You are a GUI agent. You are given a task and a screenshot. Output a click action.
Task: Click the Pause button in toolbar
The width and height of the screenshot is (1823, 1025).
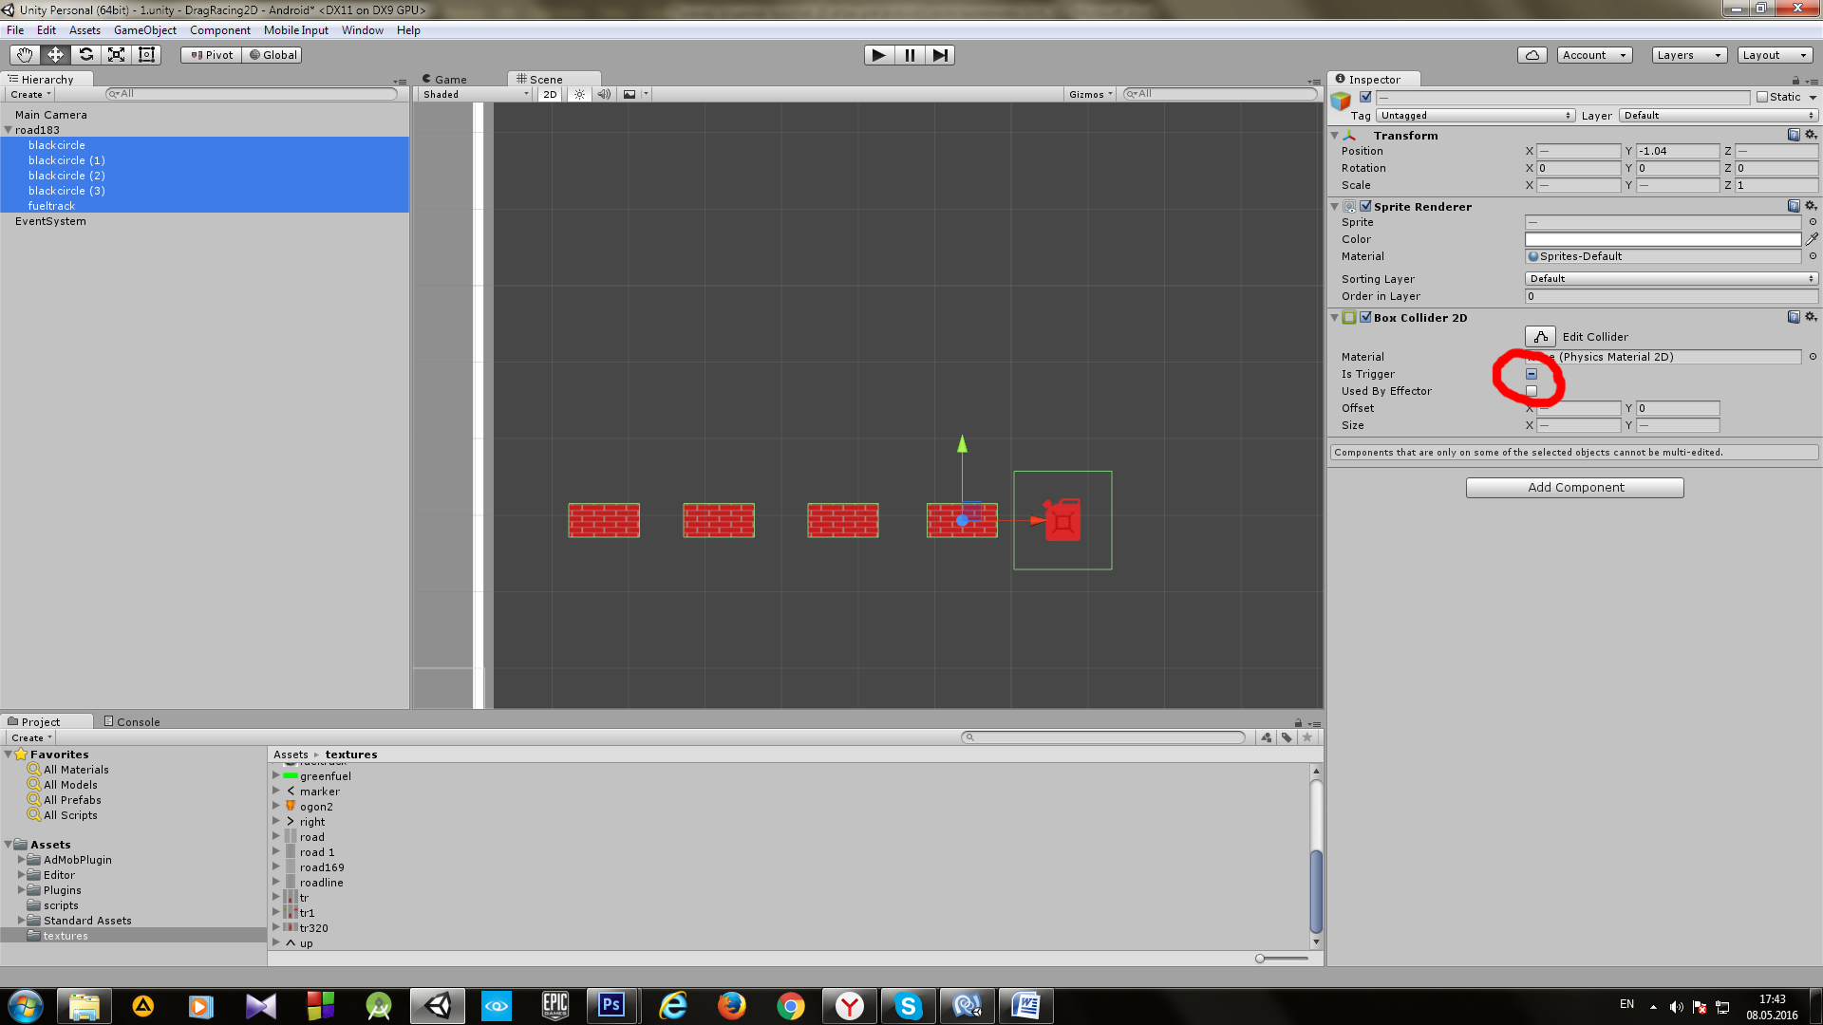[x=911, y=54]
